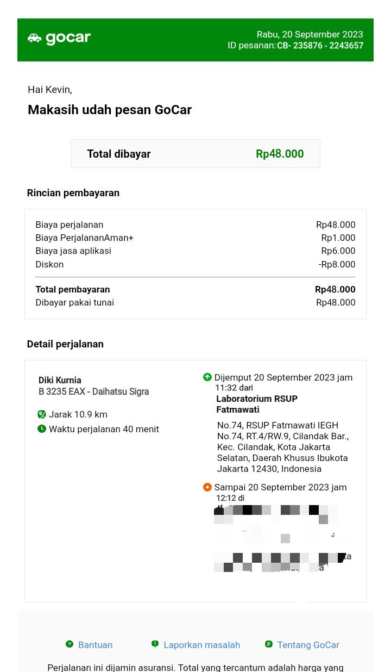This screenshot has height=672, width=391.
Task: Click the orange arrival marker icon
Action: coord(207,487)
